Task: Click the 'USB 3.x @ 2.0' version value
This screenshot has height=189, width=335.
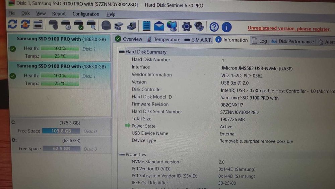Action: coord(235,83)
